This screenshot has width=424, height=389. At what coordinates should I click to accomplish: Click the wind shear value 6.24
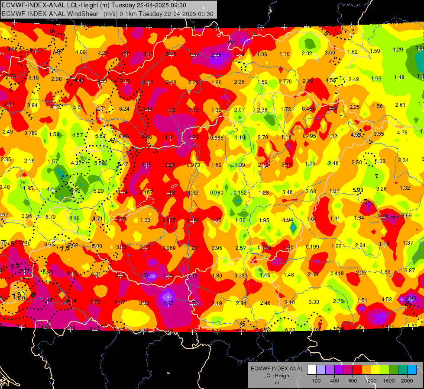click(x=124, y=109)
